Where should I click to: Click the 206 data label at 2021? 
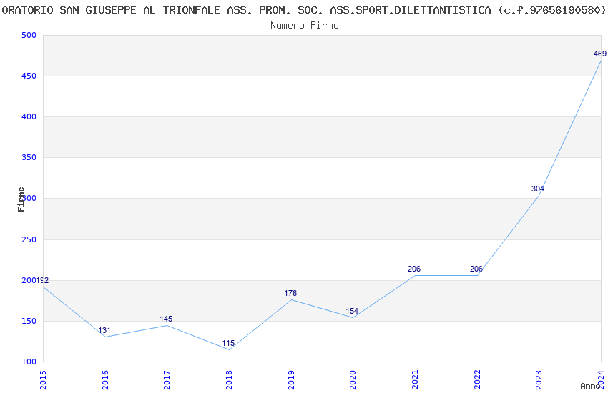tap(414, 269)
